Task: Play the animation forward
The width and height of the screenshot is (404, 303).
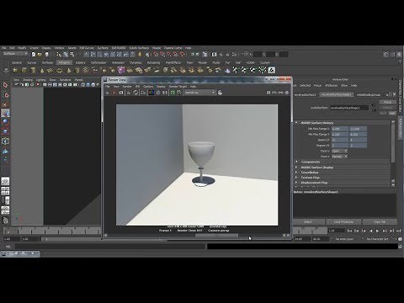Action: [378, 231]
